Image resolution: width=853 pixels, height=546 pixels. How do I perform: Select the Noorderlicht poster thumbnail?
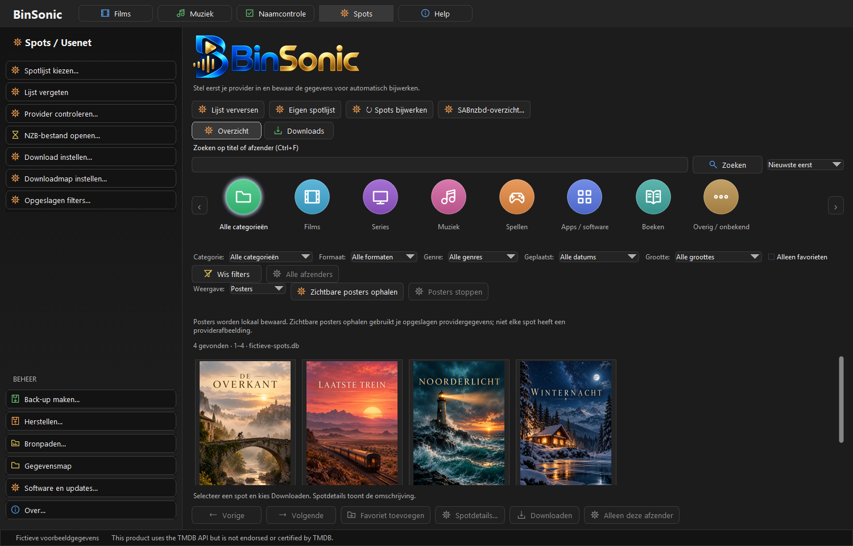[x=459, y=423]
